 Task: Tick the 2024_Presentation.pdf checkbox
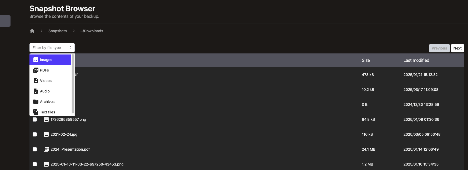35,149
